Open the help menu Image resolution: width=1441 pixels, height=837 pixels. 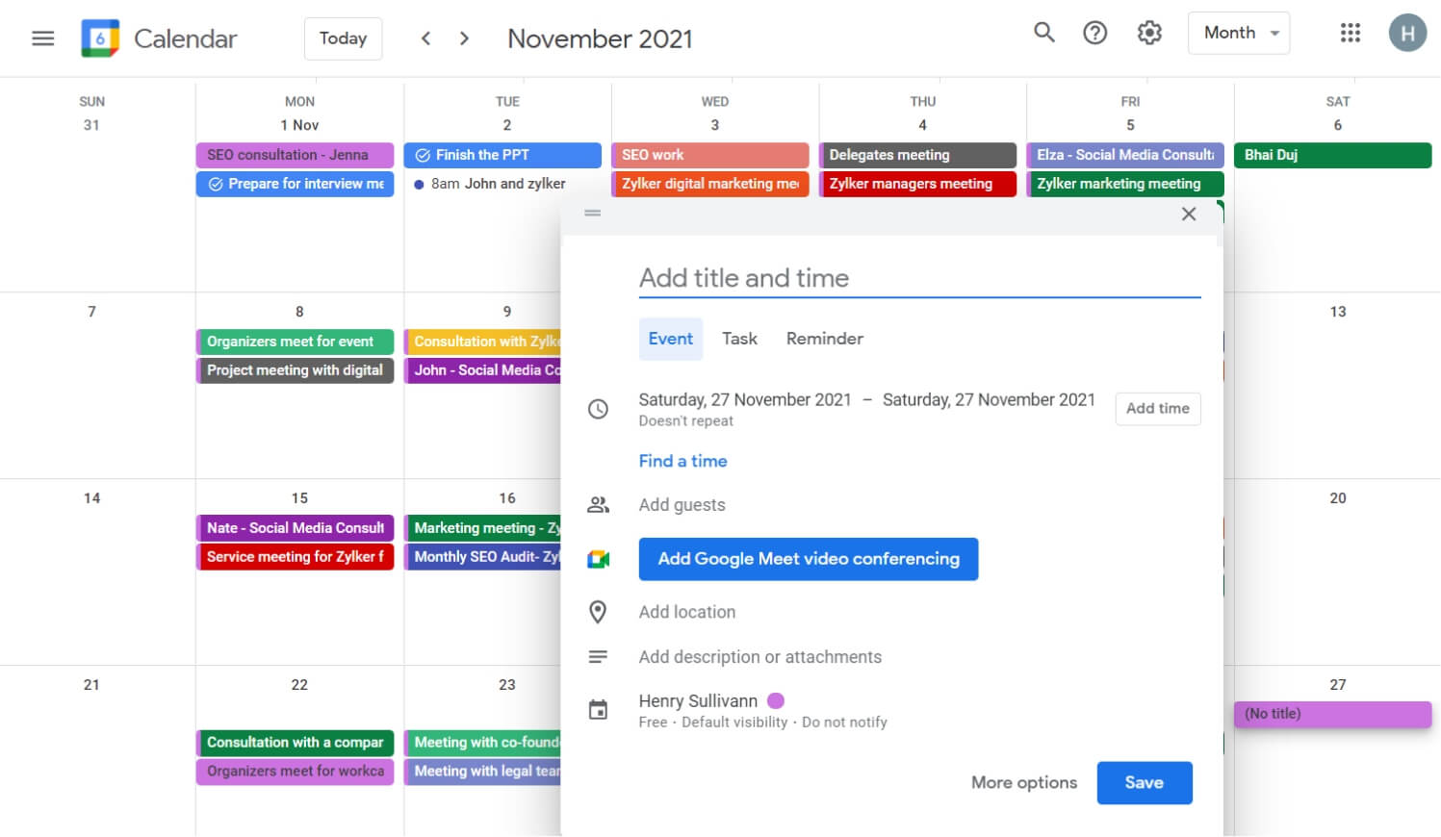click(x=1094, y=32)
